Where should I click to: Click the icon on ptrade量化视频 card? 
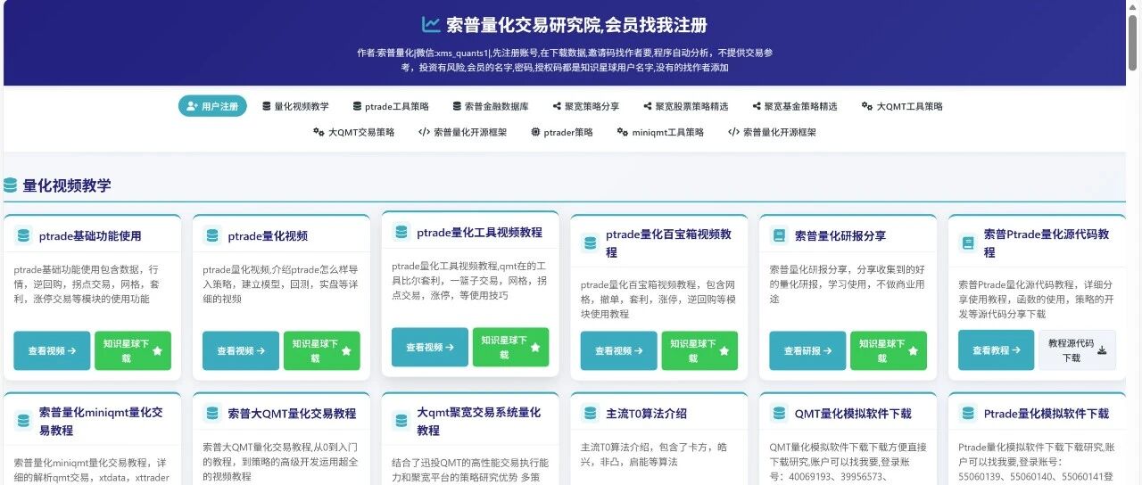point(212,236)
